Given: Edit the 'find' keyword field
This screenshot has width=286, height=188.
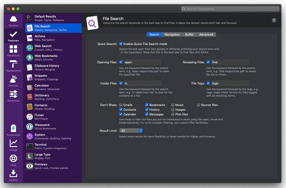Looking at the screenshot, I should coord(230,62).
